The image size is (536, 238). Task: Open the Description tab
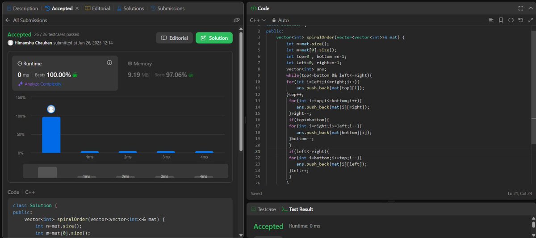[23, 8]
